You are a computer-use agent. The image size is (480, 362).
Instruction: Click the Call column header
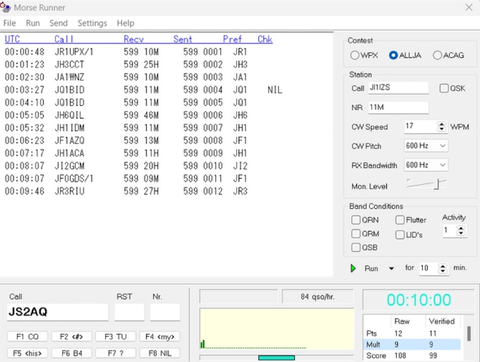(x=64, y=39)
